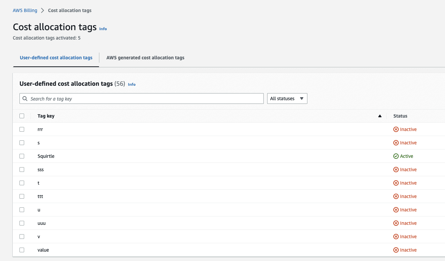Select the value tag checkbox

(22, 250)
